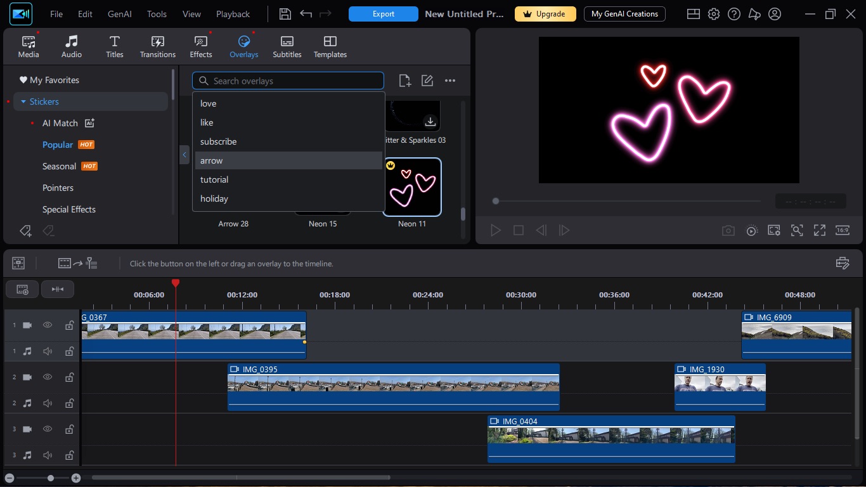Collapse the Stickers tree category
The height and width of the screenshot is (487, 866).
[23, 101]
